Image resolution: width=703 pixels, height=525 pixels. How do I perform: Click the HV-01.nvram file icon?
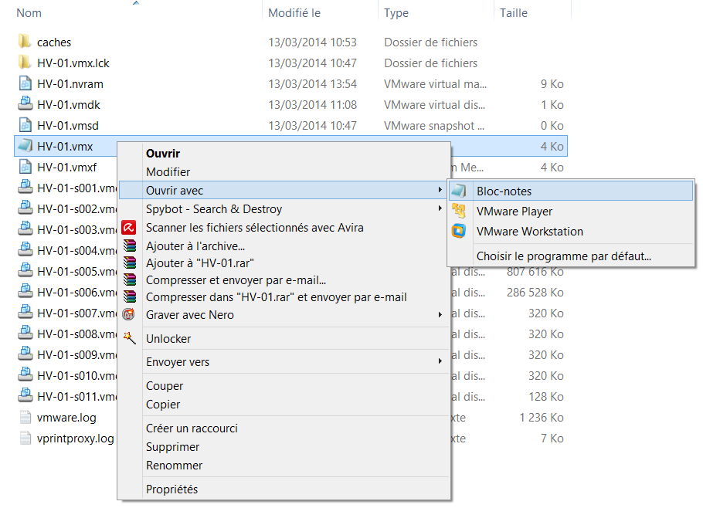[x=25, y=83]
